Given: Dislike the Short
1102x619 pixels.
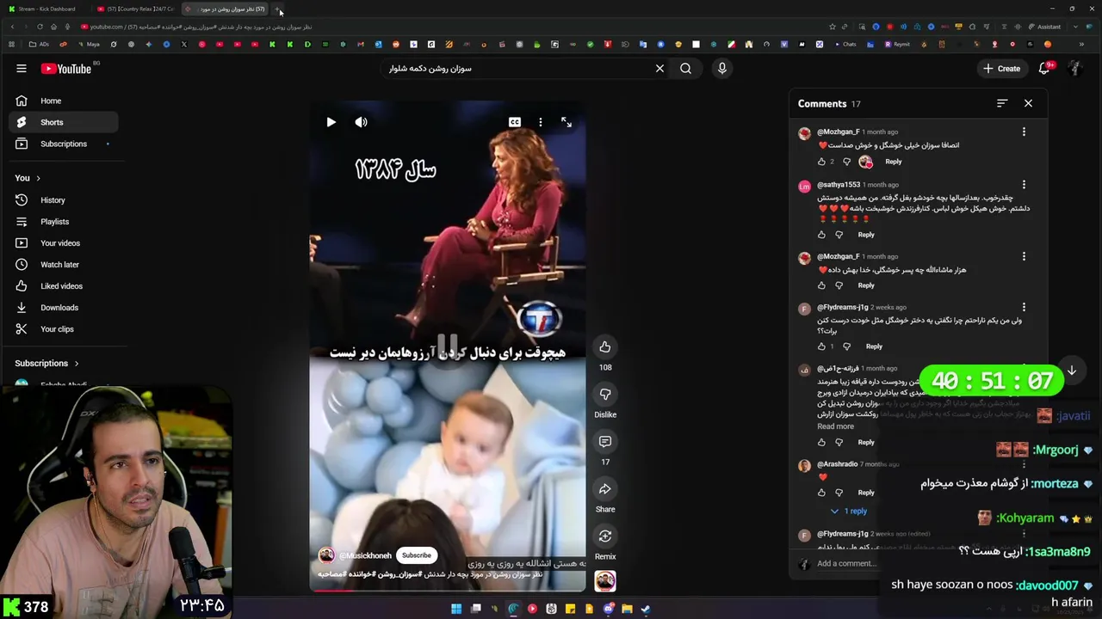Looking at the screenshot, I should click(605, 394).
